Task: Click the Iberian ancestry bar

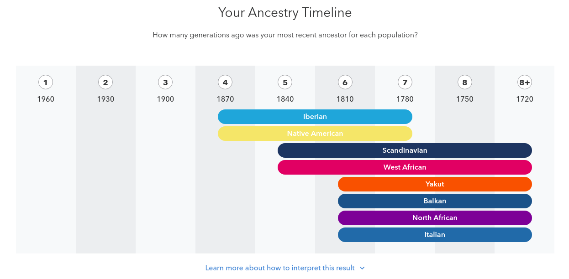Action: [315, 117]
